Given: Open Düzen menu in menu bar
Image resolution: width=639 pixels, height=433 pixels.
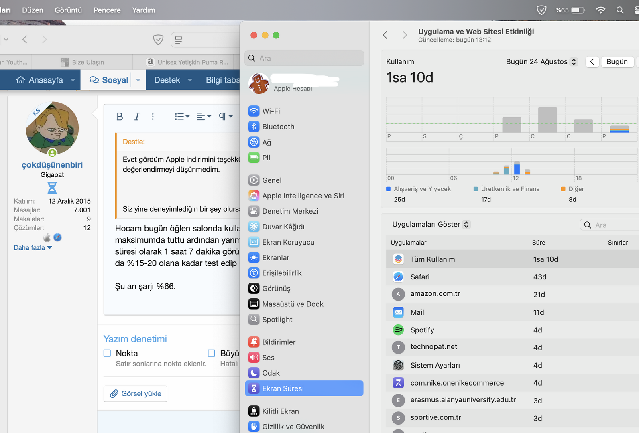Looking at the screenshot, I should click(x=33, y=10).
